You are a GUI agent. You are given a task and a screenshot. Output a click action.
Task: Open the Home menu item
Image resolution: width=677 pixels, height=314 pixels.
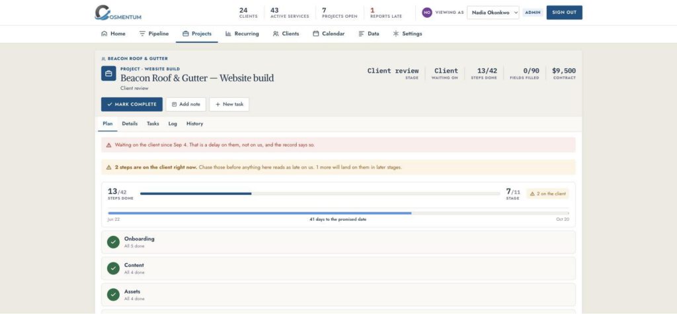(113, 34)
